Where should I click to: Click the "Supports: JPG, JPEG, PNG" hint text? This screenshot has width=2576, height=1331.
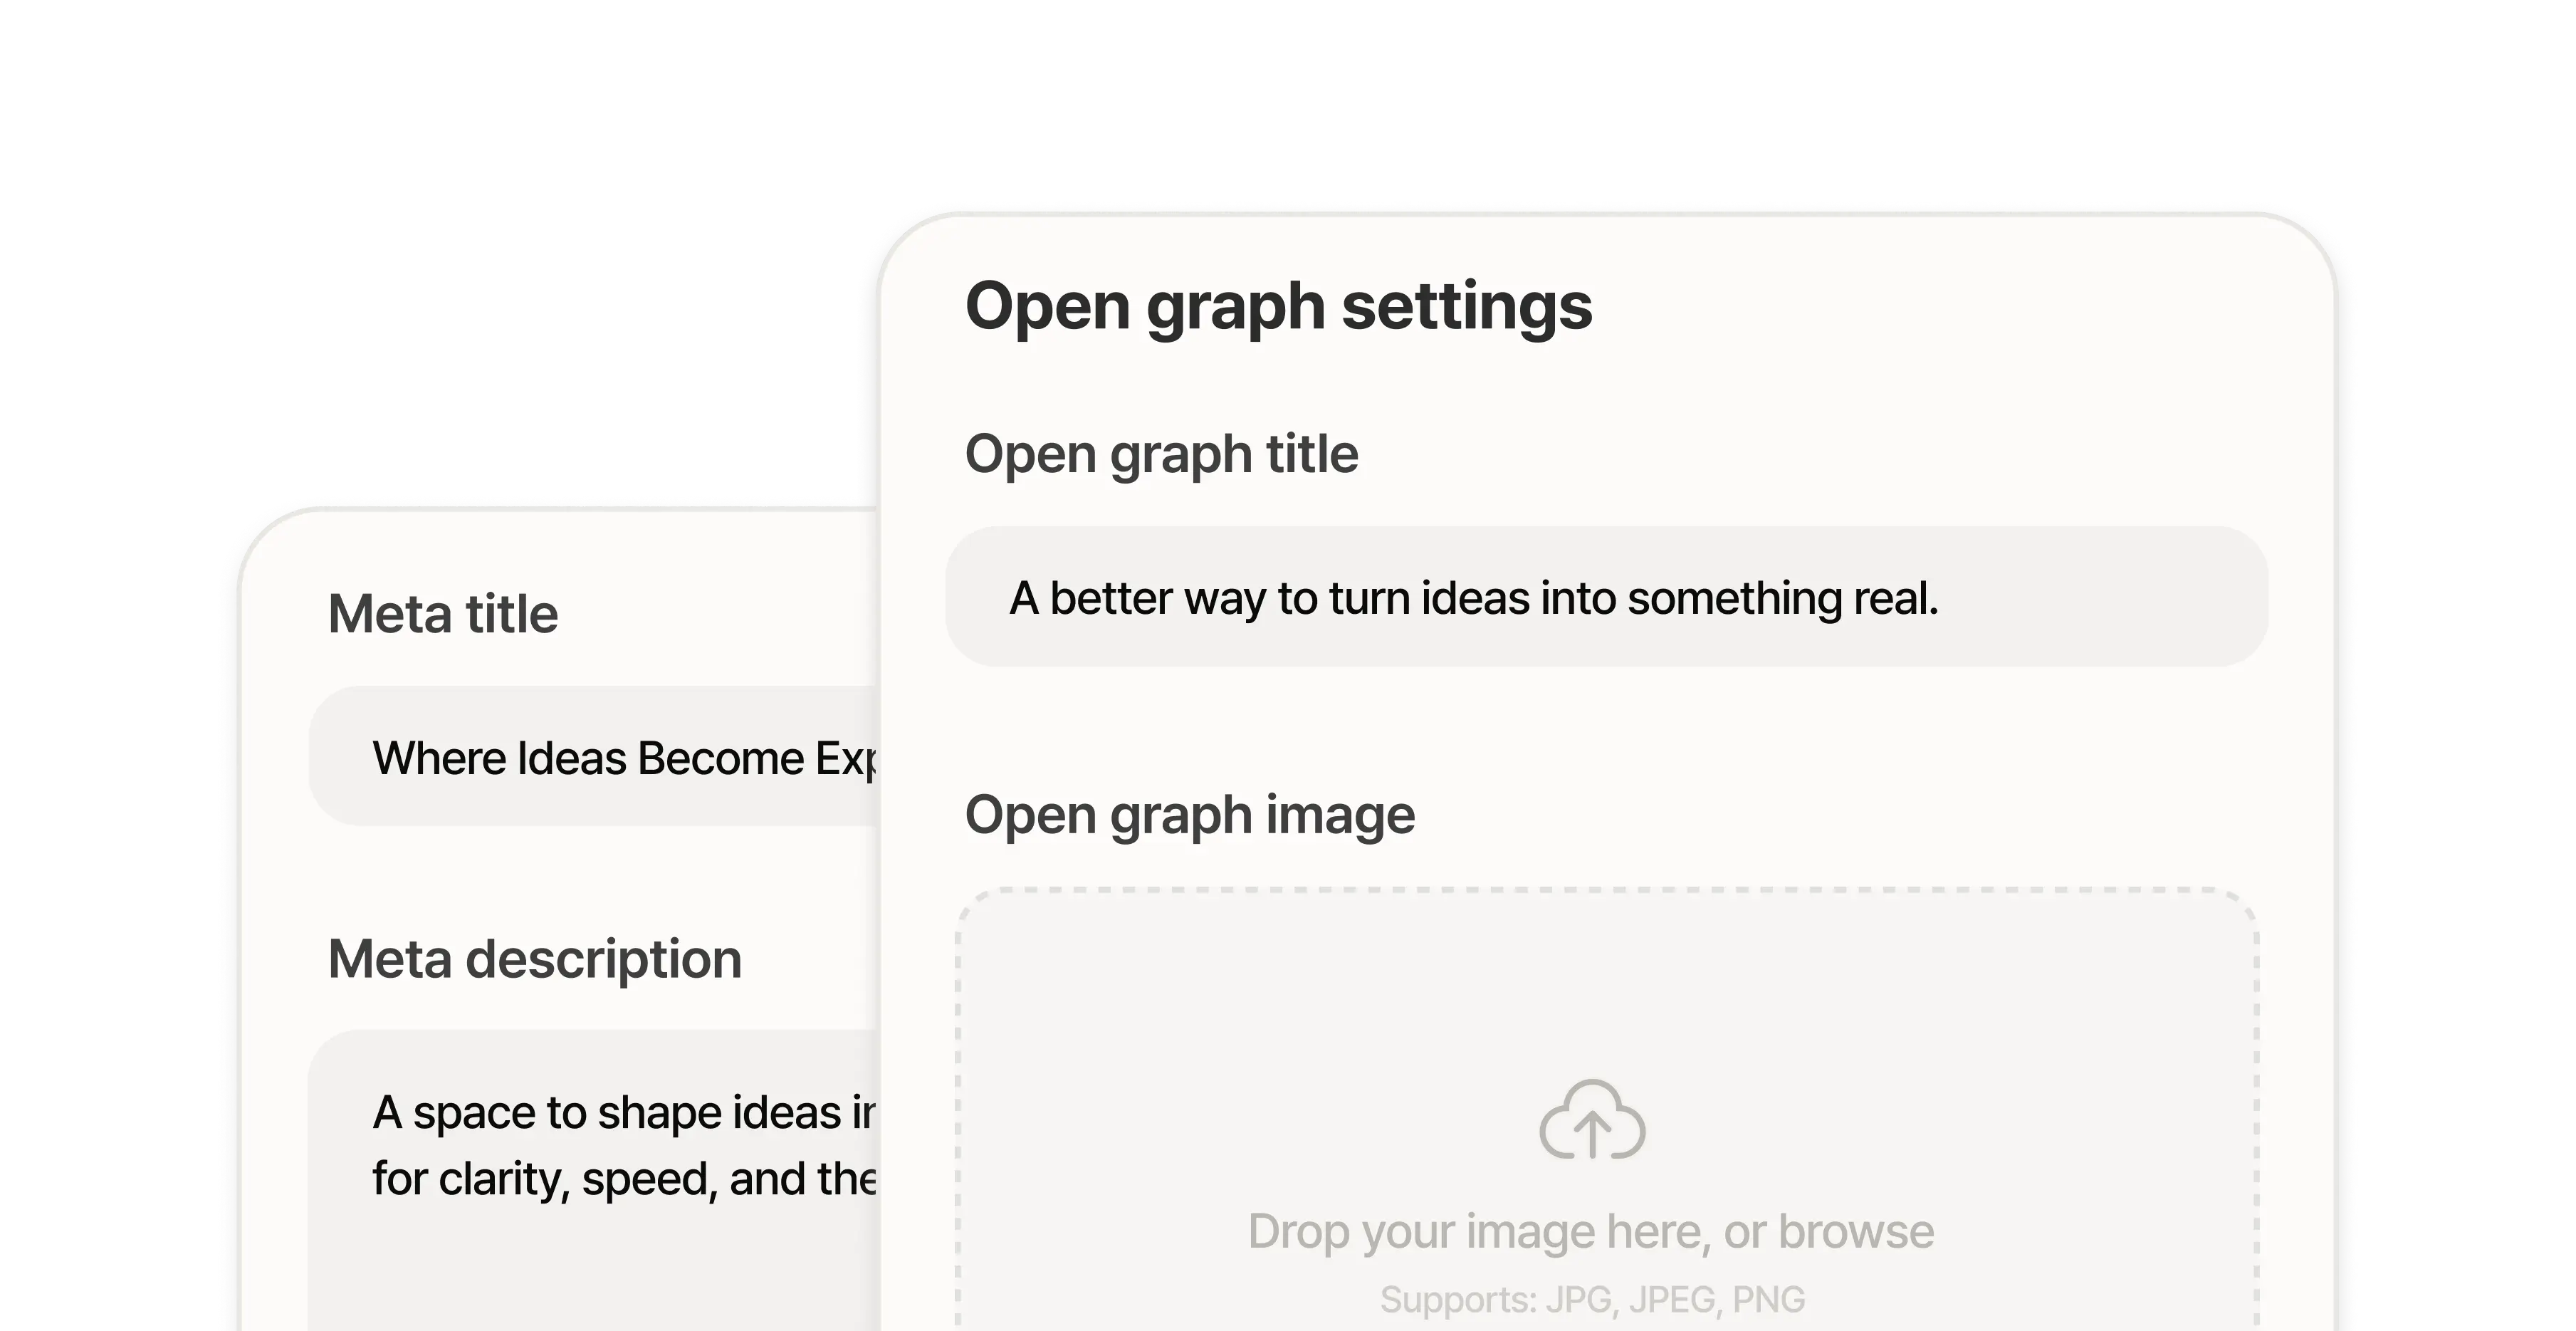(1592, 1299)
